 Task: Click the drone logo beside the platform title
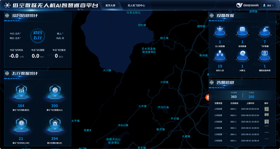[7, 5]
